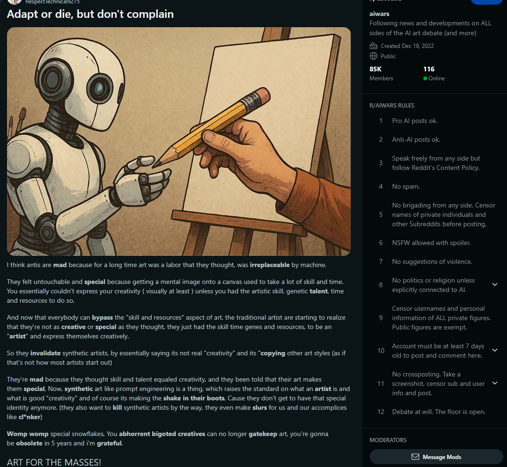Expand rule 8 about politics or religion
507x467 pixels.
coord(494,284)
